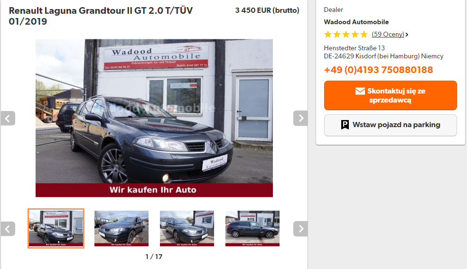Click envelope icon on contact seller button

click(x=360, y=91)
